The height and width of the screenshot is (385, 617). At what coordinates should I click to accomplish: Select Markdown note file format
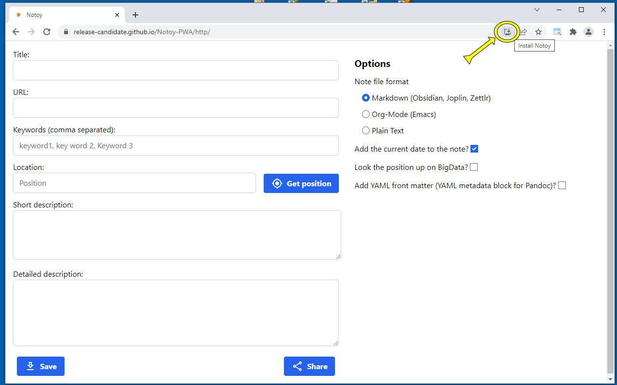[x=366, y=98]
